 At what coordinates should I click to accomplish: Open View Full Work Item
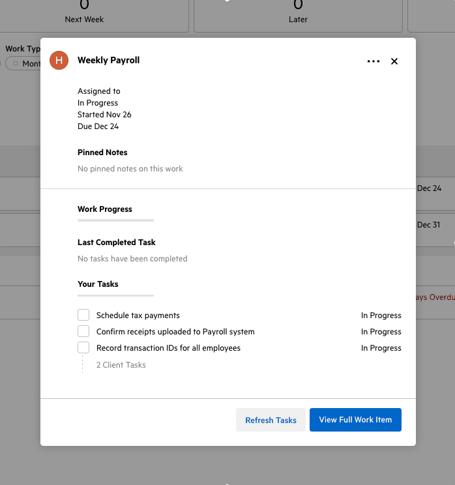click(x=355, y=420)
